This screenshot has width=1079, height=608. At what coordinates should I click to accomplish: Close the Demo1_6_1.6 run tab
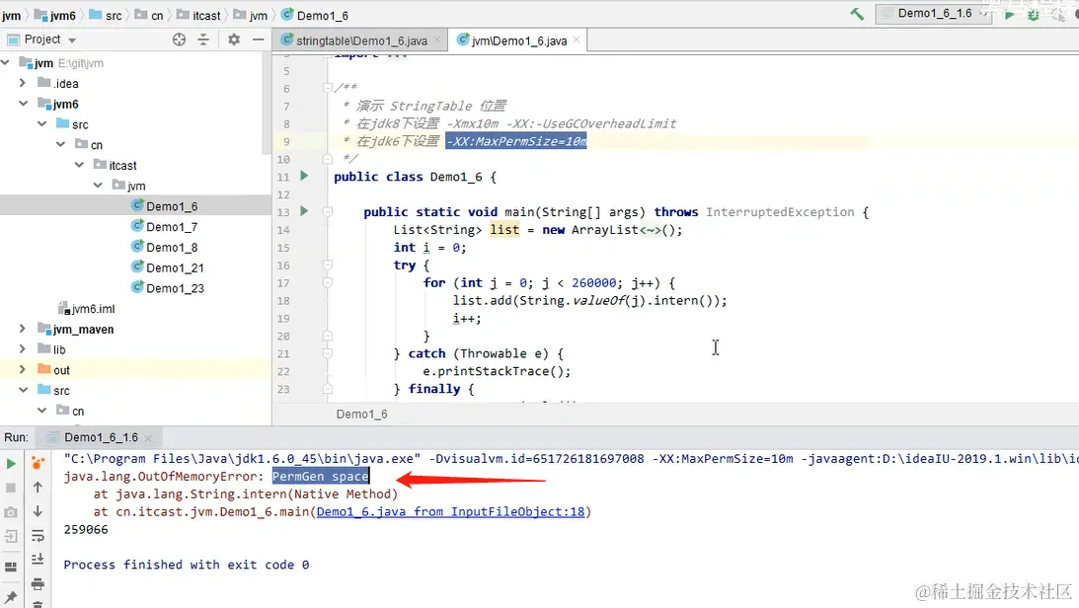click(x=149, y=437)
